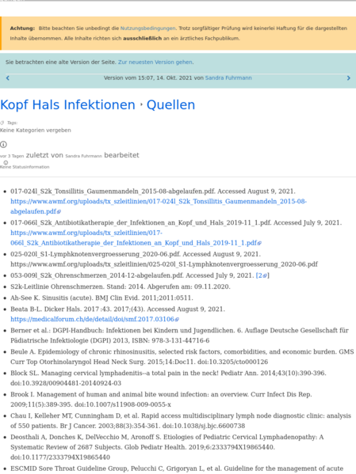Click Brook I. bite wound infection reference
356x474 pixels.
click(x=161, y=400)
